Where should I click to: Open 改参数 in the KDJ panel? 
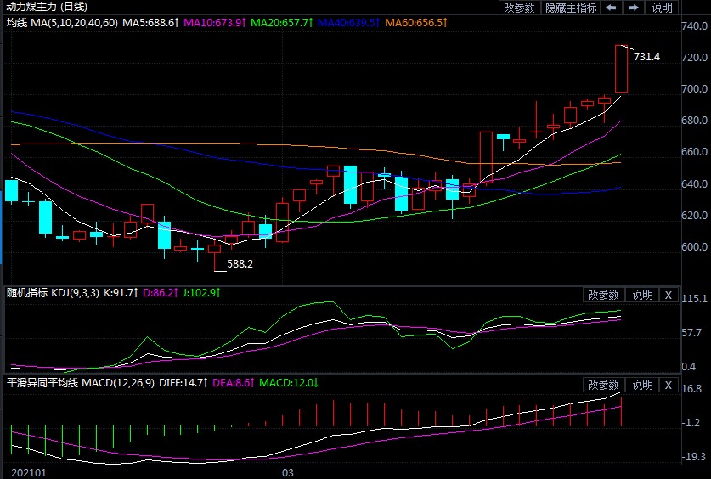tap(604, 295)
